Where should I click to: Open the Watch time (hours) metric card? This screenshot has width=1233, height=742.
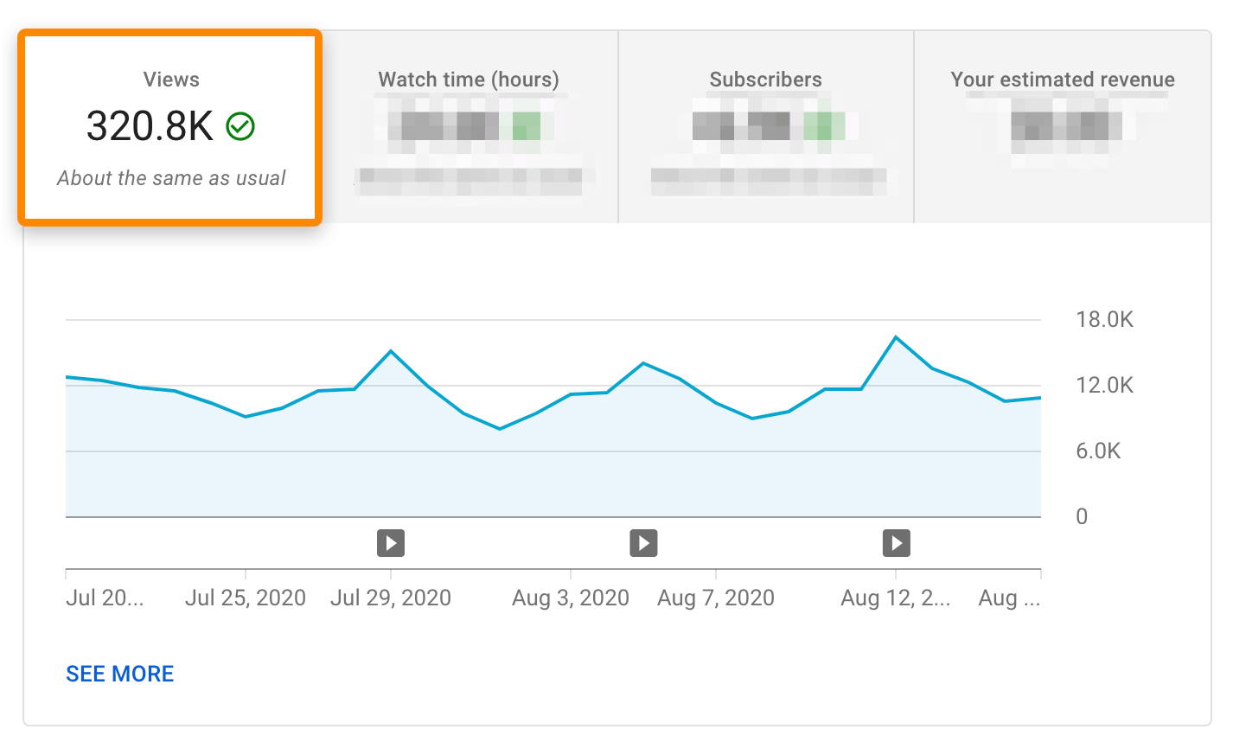pos(468,127)
